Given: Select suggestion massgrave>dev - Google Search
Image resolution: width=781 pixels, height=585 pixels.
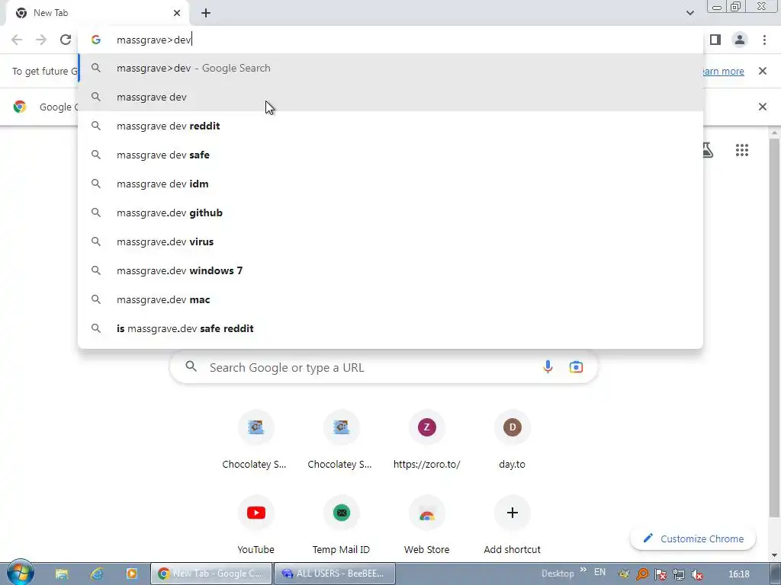Looking at the screenshot, I should click(x=390, y=68).
